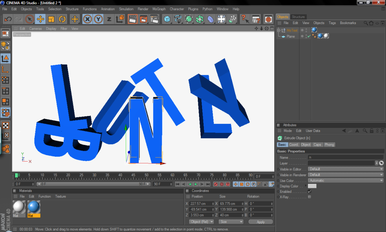Toggle the Plane object's green checkmark

(x=309, y=37)
